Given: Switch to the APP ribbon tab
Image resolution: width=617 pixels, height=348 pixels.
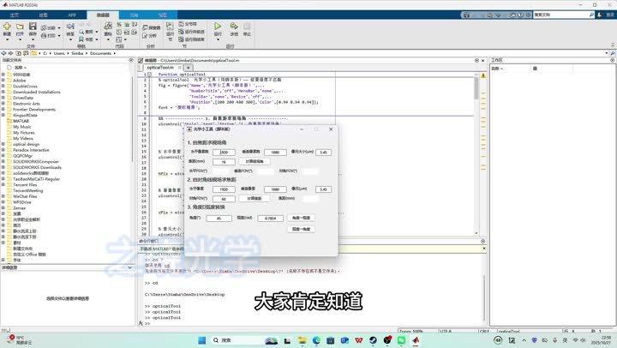Looking at the screenshot, I should (x=72, y=15).
